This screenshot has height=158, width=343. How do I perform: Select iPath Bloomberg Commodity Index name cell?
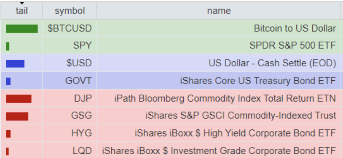click(x=219, y=98)
